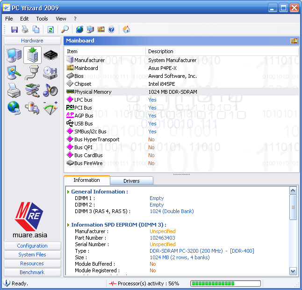The height and width of the screenshot is (290, 302).
Task: Open the Edit menu
Action: tap(24, 19)
